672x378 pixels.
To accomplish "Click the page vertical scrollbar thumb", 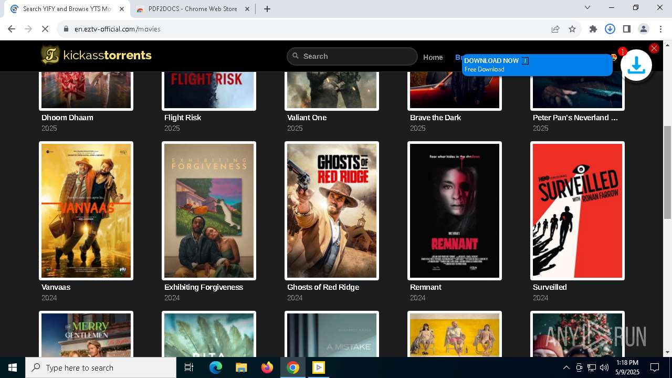I will (667, 172).
